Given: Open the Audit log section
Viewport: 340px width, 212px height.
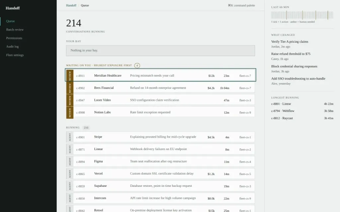Looking at the screenshot, I should coord(12,46).
